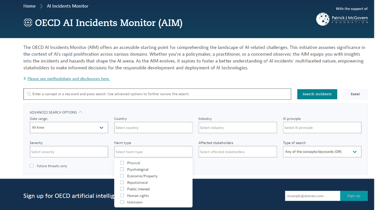The width and height of the screenshot is (375, 210).
Task: Click the arrow beside methodology link
Action: point(24,79)
